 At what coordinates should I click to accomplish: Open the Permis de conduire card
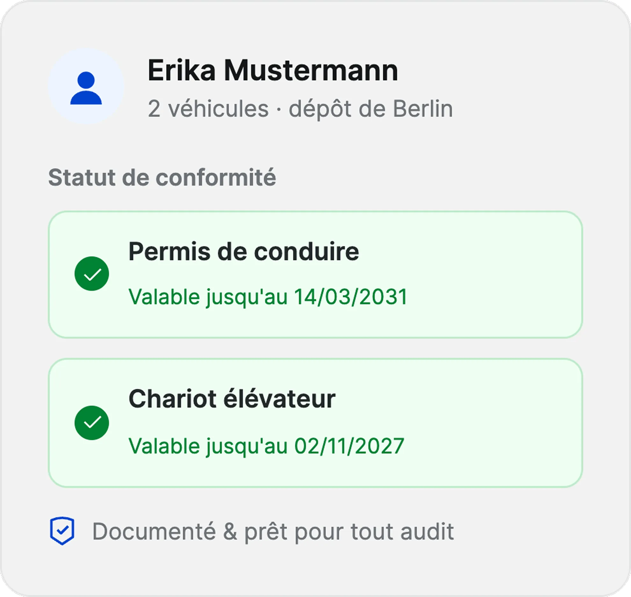point(315,274)
